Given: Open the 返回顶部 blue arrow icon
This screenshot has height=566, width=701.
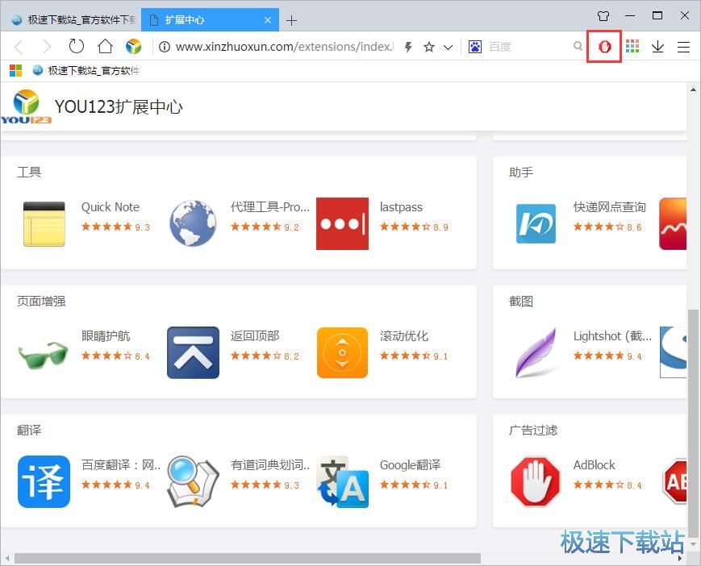Looking at the screenshot, I should pyautogui.click(x=193, y=352).
